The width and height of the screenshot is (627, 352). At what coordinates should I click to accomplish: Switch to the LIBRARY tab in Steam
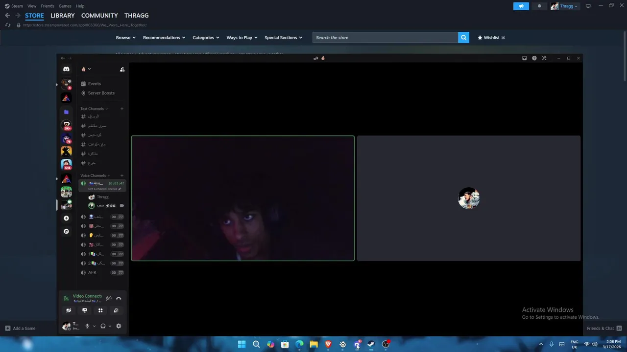63,16
